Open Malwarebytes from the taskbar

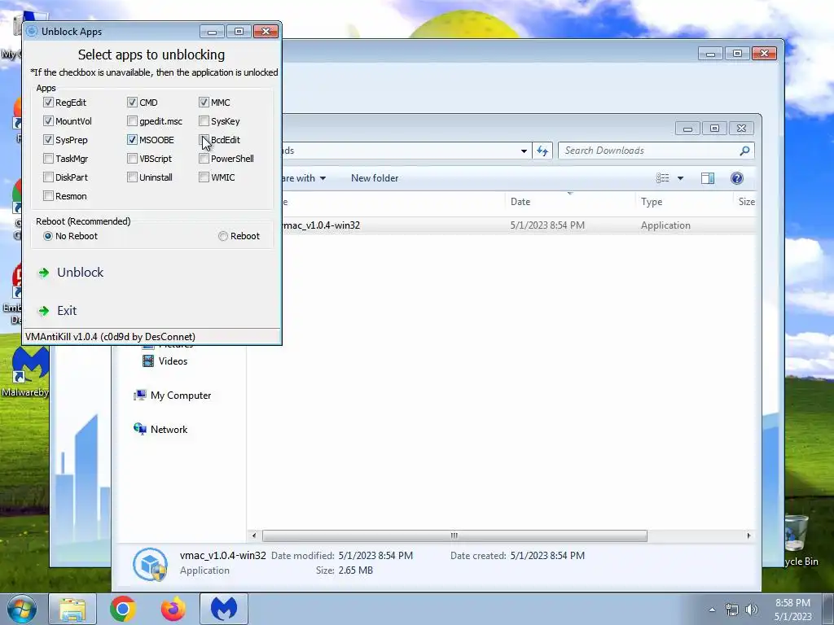[224, 609]
